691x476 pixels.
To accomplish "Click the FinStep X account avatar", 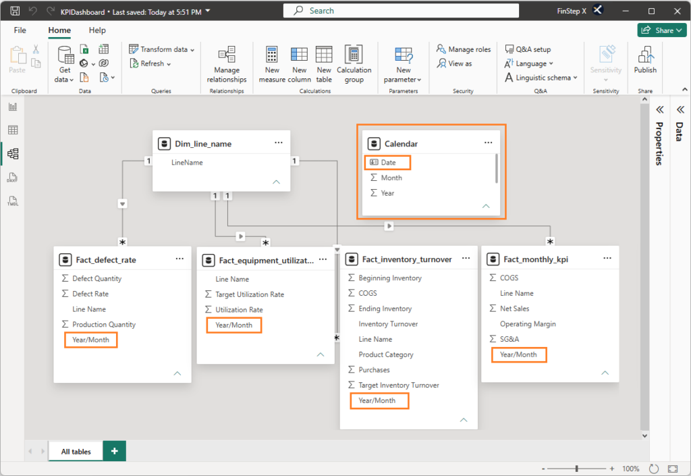I will click(x=598, y=10).
